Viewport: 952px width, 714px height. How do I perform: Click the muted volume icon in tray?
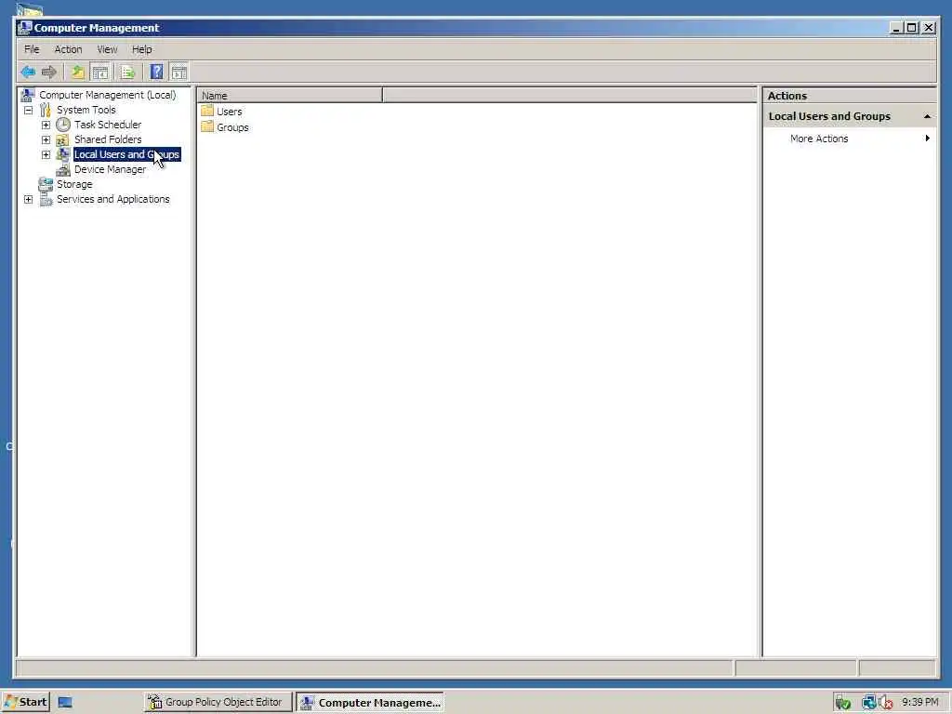pos(886,703)
